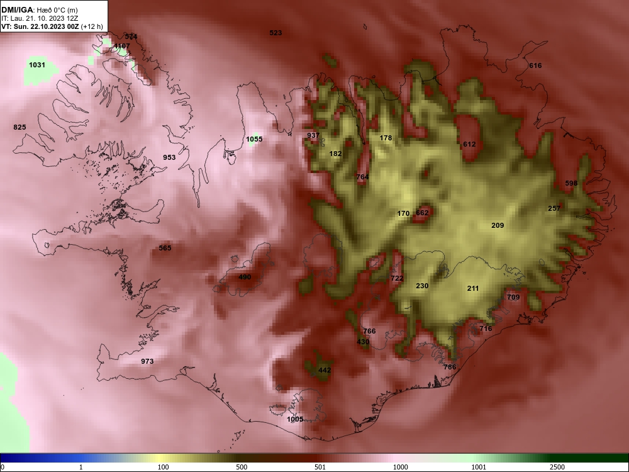Screen dimensions: 629x472
Task: Click the legend tick labeled 0
Action: [x=3, y=467]
